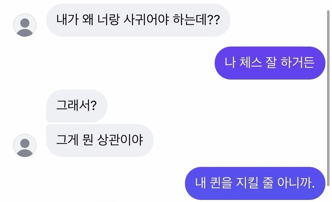Image resolution: width=332 pixels, height=202 pixels.
Task: Click the word "하거든" in the purple bubble
Action: coord(298,63)
